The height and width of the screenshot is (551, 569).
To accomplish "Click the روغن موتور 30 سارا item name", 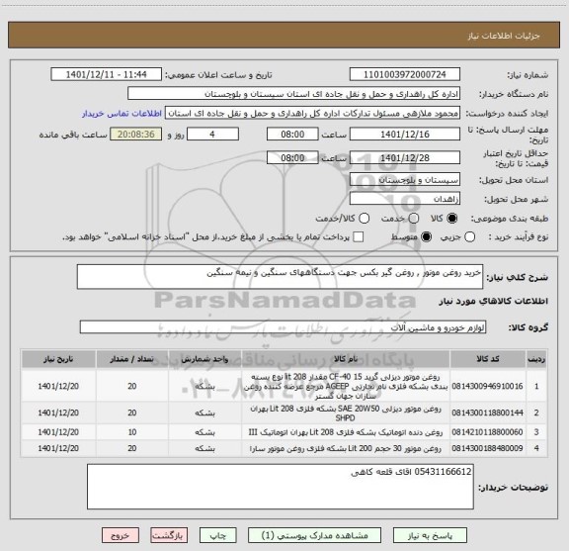I will click(345, 449).
